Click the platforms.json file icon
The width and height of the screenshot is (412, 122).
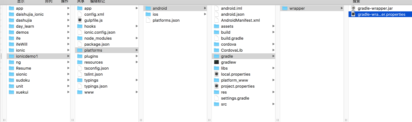[x=148, y=20]
